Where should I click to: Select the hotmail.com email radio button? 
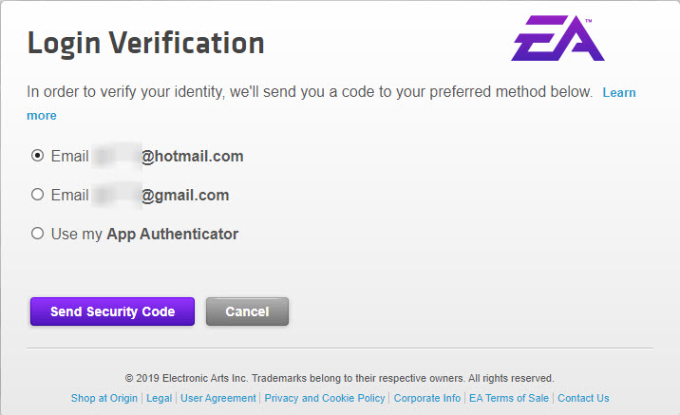coord(38,155)
